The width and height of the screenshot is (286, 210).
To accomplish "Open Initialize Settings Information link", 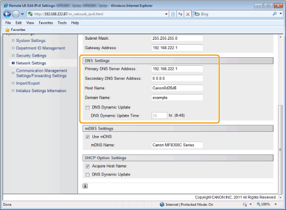I will [x=41, y=90].
